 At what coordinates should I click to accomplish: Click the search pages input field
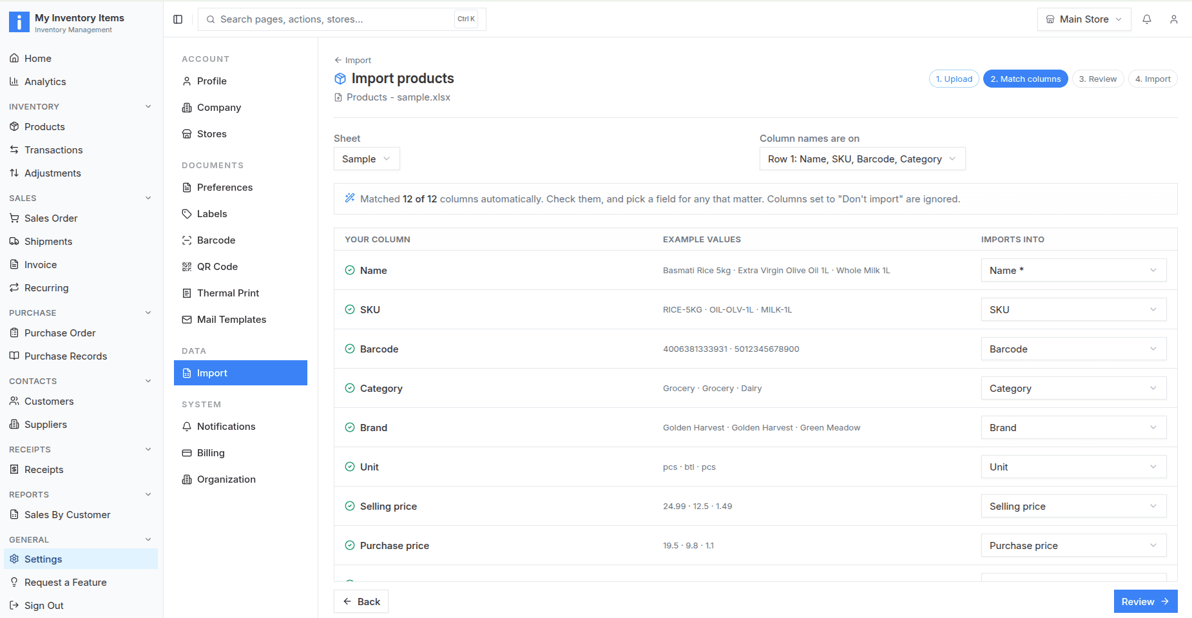point(341,19)
